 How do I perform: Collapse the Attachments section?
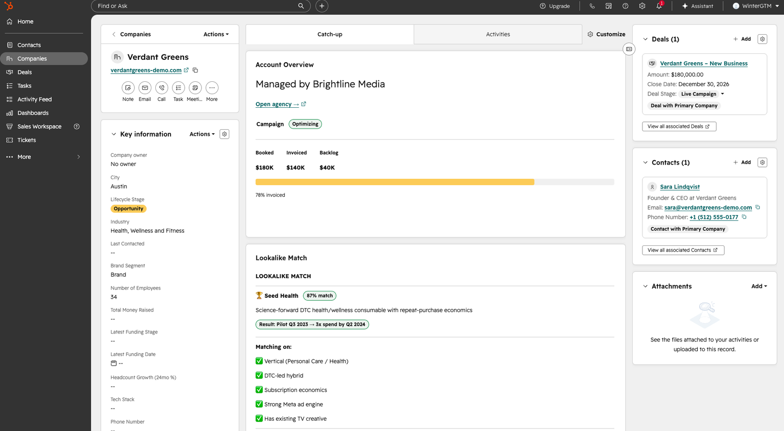pyautogui.click(x=645, y=287)
